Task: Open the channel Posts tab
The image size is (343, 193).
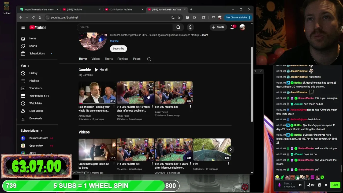Action: pos(137,59)
